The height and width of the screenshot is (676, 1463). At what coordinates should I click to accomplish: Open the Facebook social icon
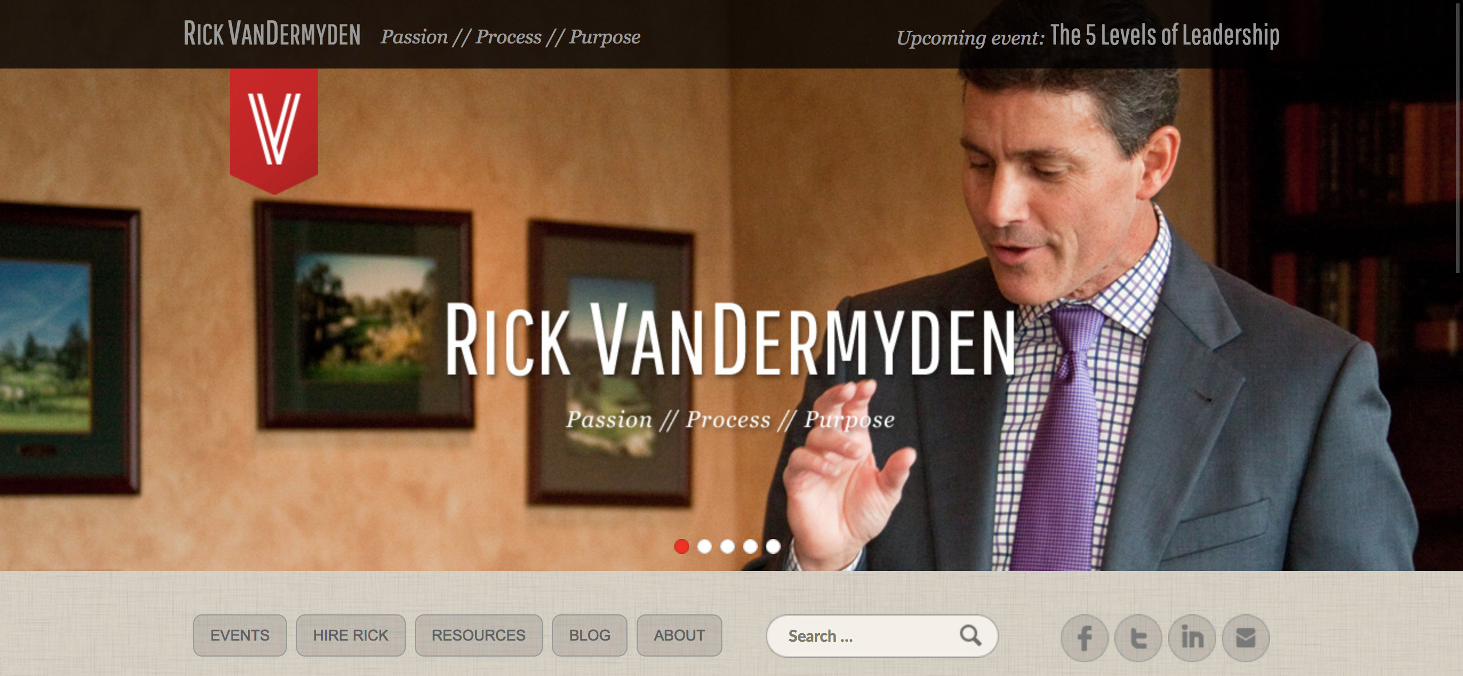tap(1084, 638)
